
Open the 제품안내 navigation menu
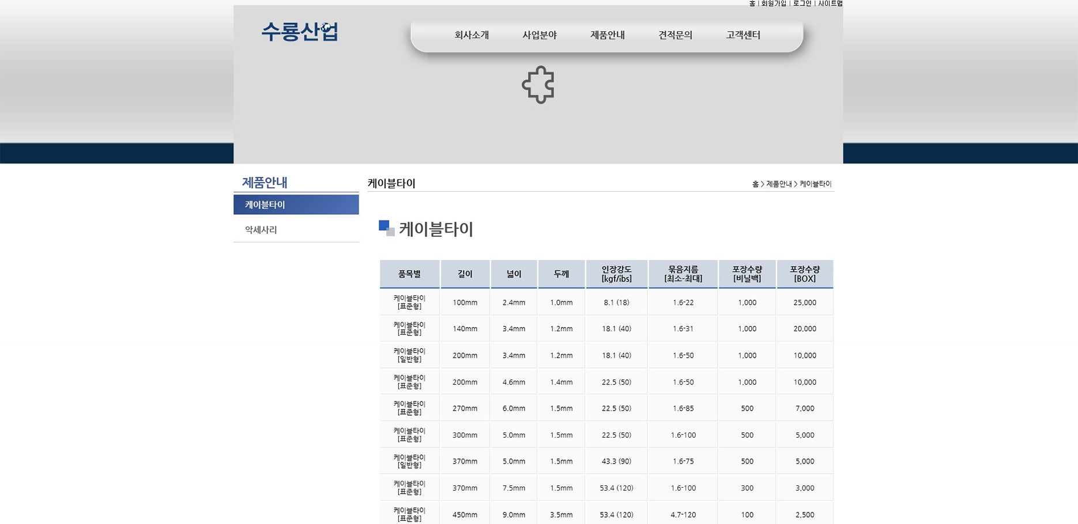(608, 35)
